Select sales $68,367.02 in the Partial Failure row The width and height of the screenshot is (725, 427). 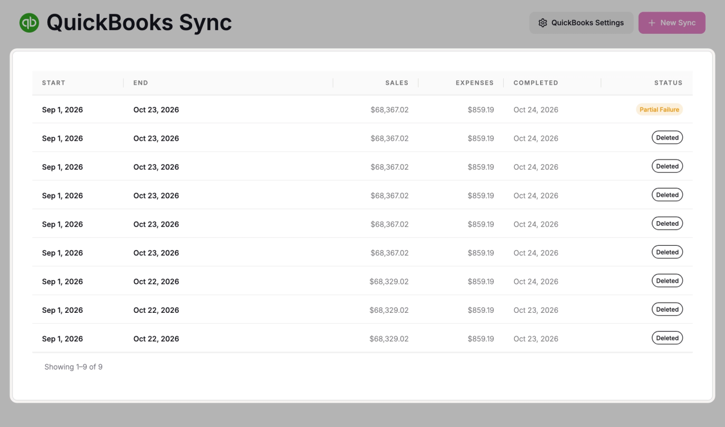tap(390, 110)
